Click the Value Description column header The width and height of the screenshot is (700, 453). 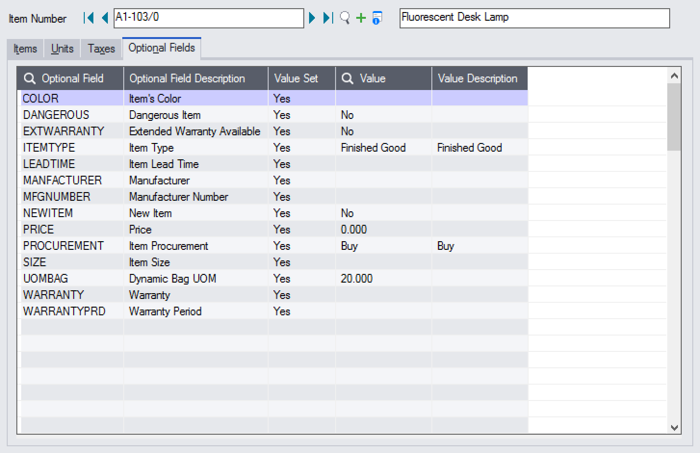point(480,78)
